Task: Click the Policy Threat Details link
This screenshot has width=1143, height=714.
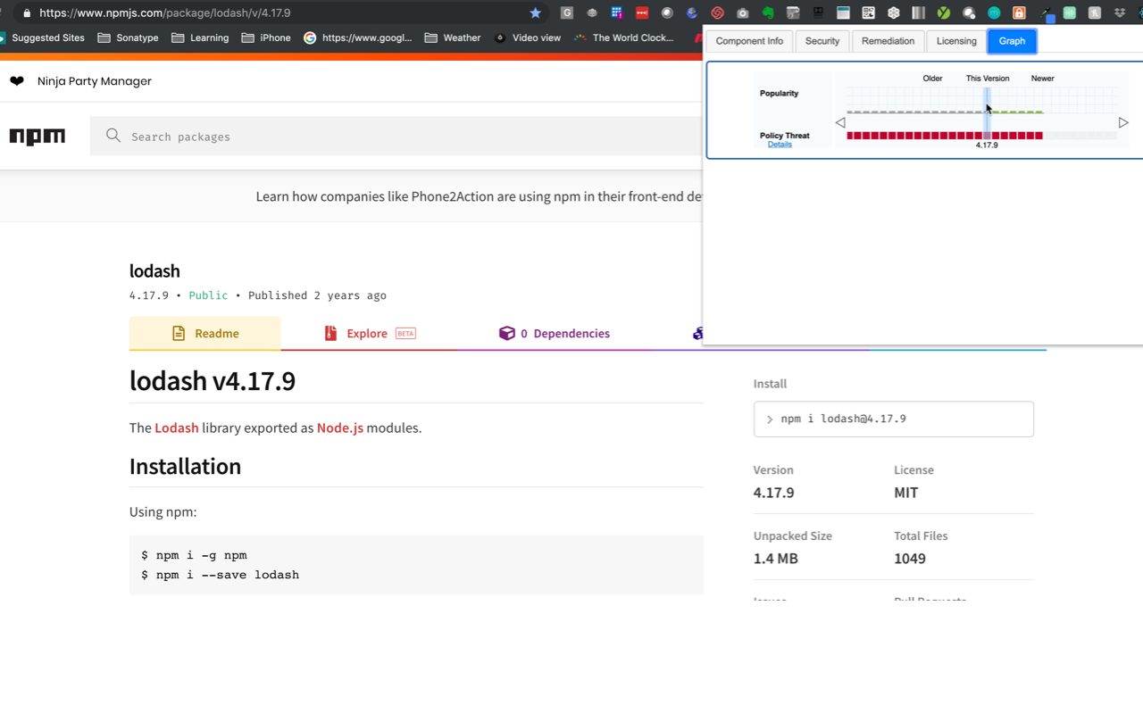Action: click(x=780, y=145)
